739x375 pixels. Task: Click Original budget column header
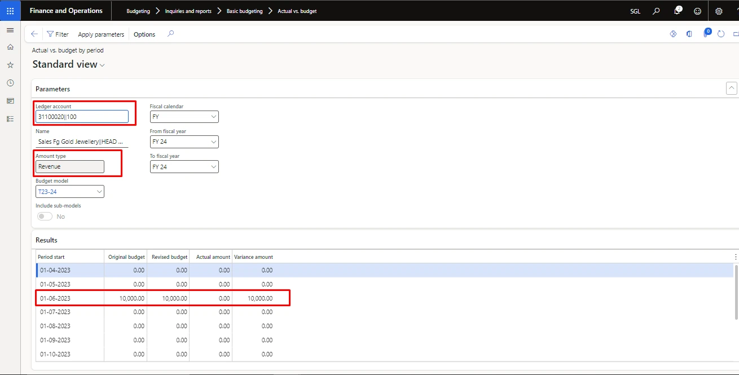coord(126,257)
